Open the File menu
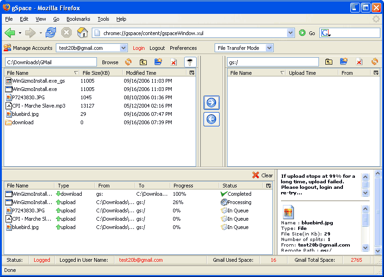Viewport: 384px width, 277px height. [9, 19]
